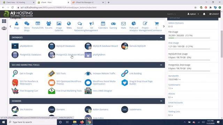
Task: Select the Wikis category
Action: 69,25
